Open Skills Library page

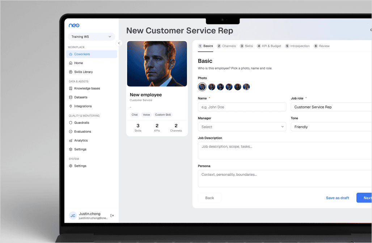pyautogui.click(x=92, y=72)
